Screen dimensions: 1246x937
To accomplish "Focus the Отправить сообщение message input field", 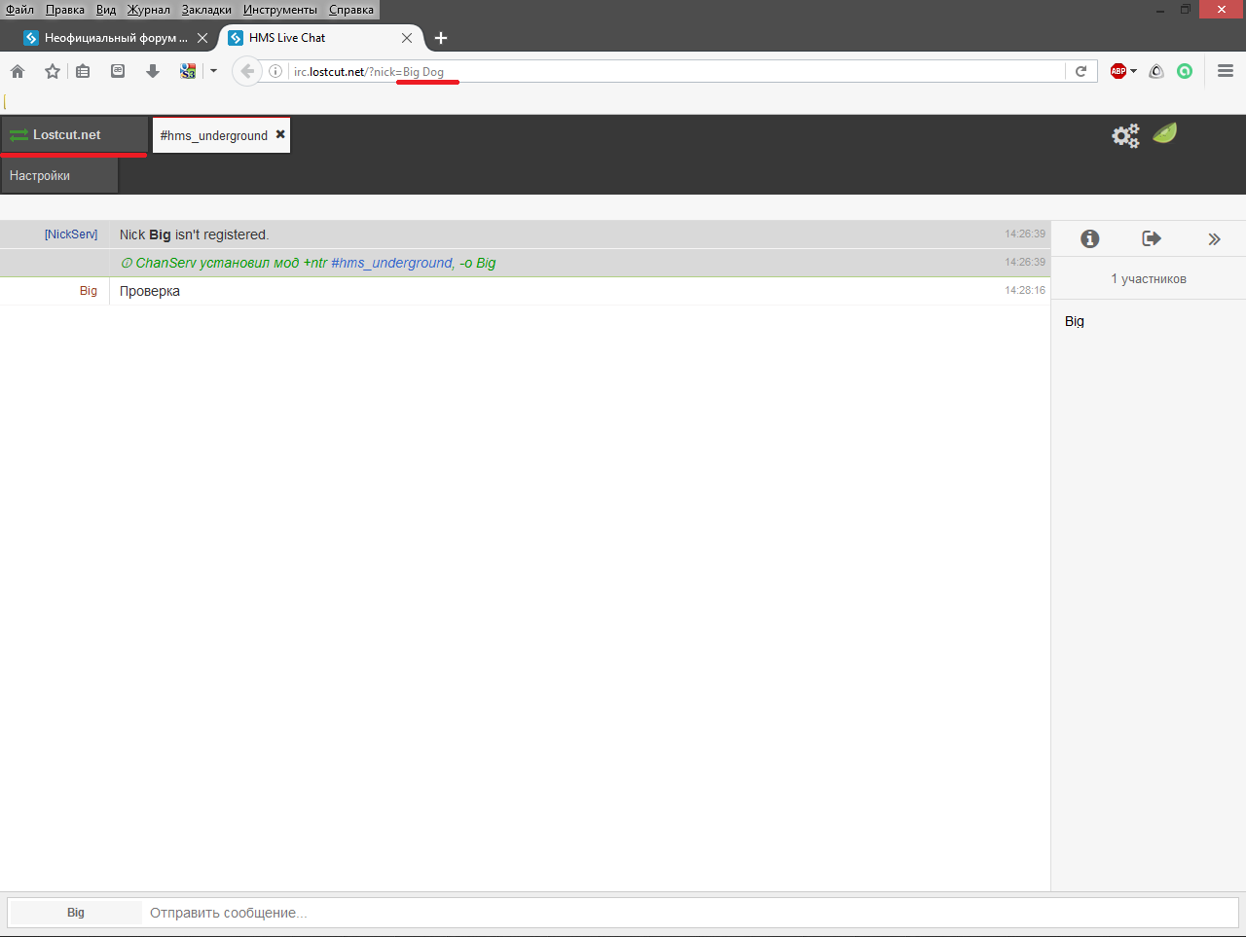I will click(681, 913).
